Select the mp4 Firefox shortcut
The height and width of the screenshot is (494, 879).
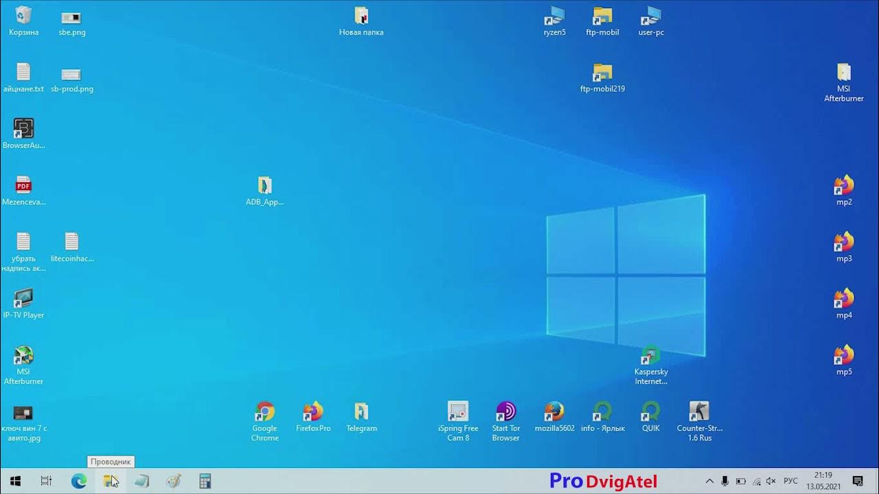[844, 304]
